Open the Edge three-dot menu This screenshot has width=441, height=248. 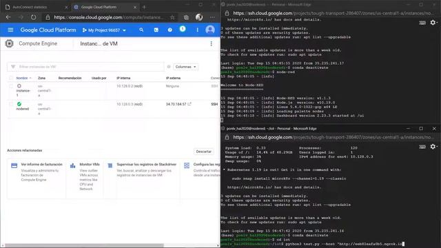(x=212, y=17)
